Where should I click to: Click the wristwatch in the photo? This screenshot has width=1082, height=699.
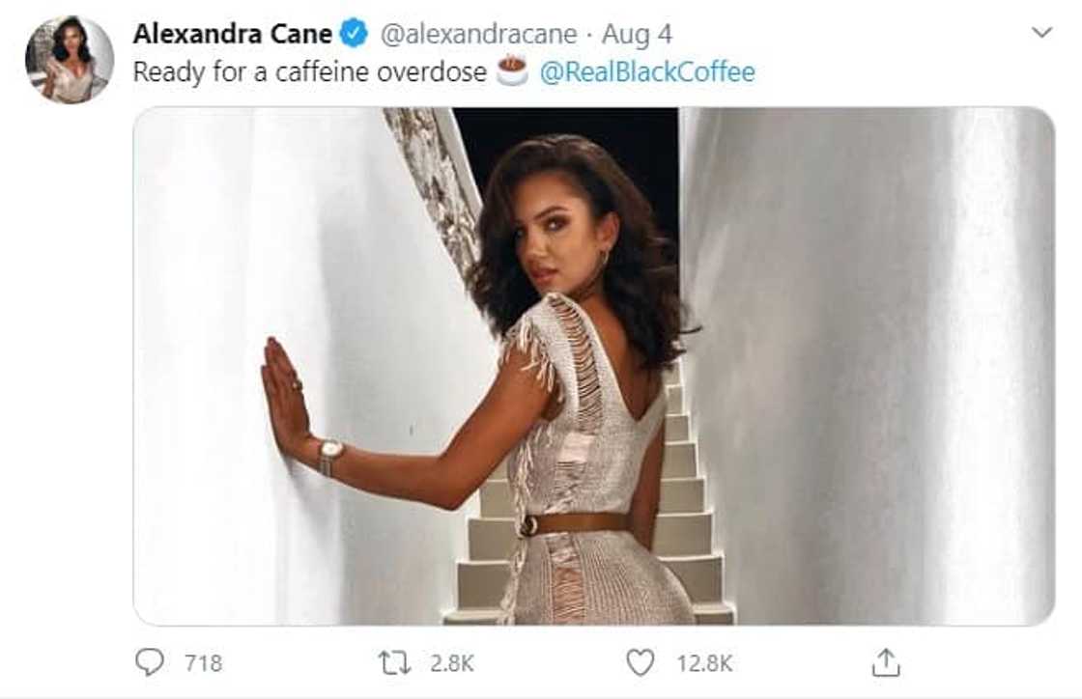pos(330,453)
